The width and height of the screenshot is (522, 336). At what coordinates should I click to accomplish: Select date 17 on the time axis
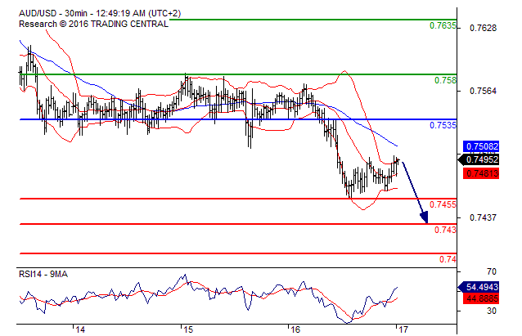point(403,329)
